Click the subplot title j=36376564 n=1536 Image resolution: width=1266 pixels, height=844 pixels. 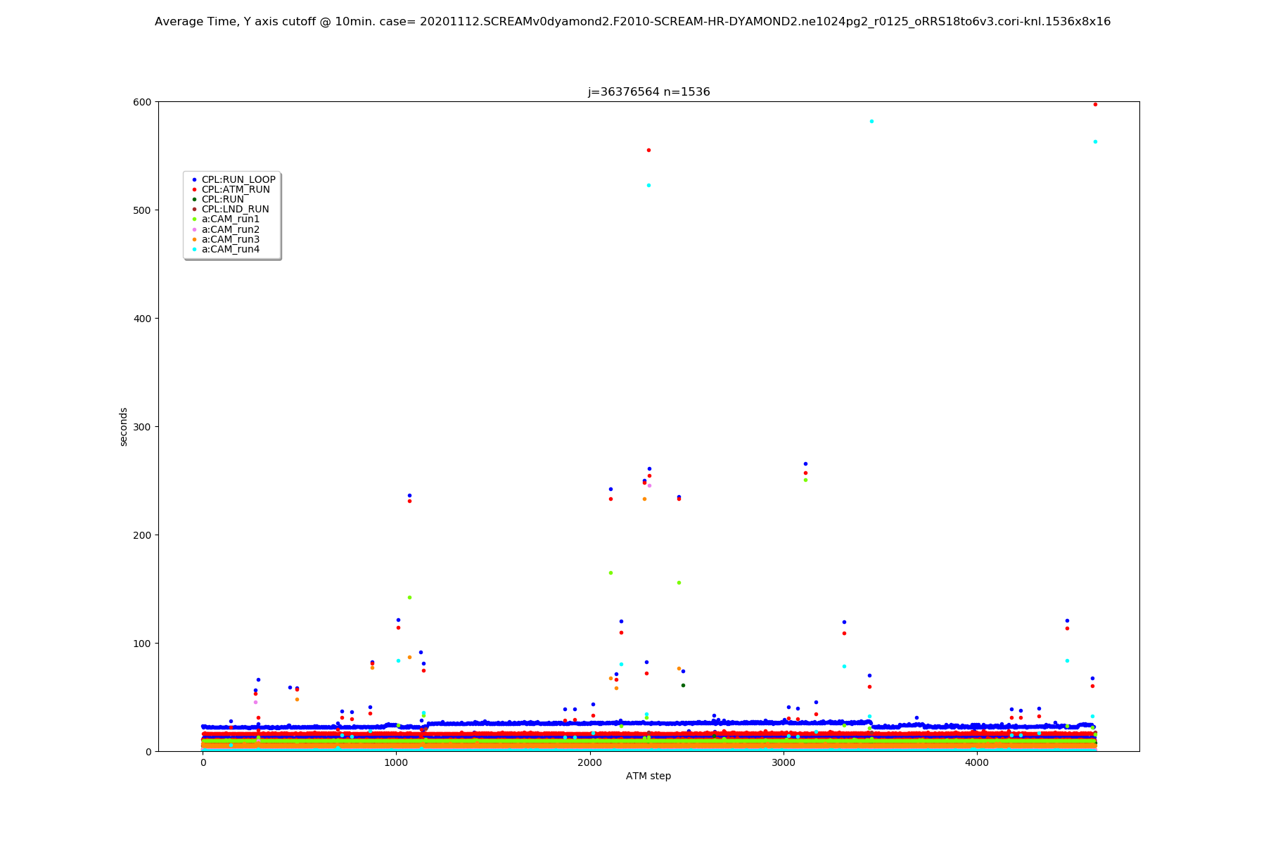coord(648,92)
